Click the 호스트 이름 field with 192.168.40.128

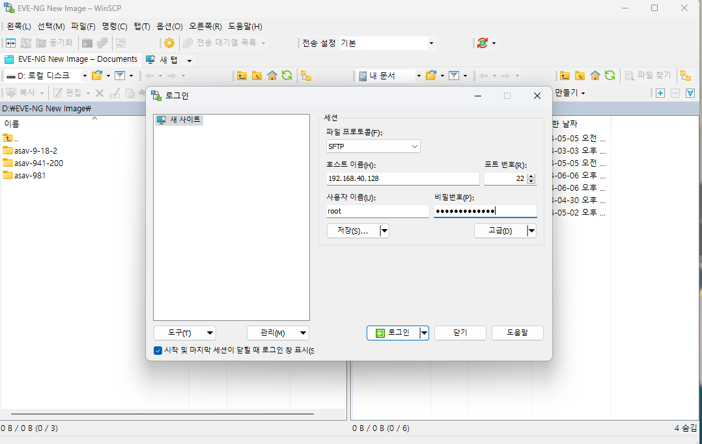coord(403,178)
